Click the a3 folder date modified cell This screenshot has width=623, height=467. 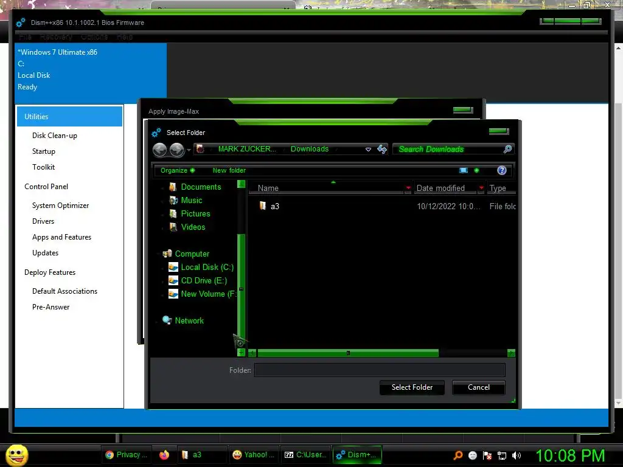point(448,207)
